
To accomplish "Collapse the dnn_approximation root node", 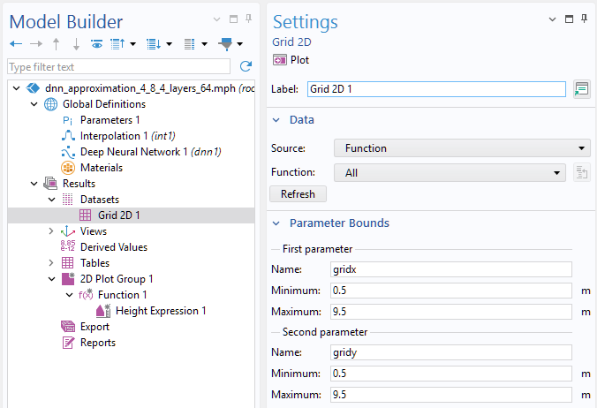I will coord(17,88).
